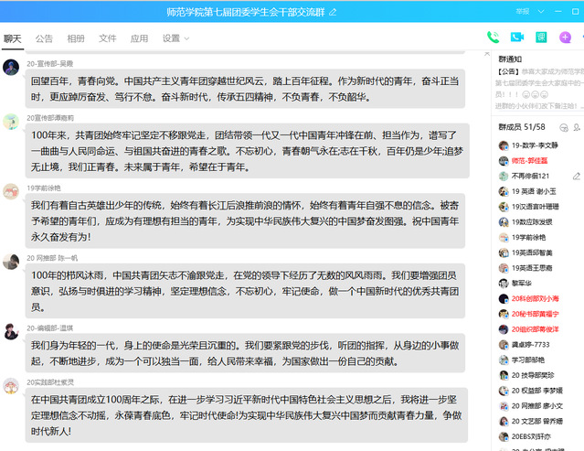Open the 【公告】 announcement text
This screenshot has height=451, width=584.
539,89
